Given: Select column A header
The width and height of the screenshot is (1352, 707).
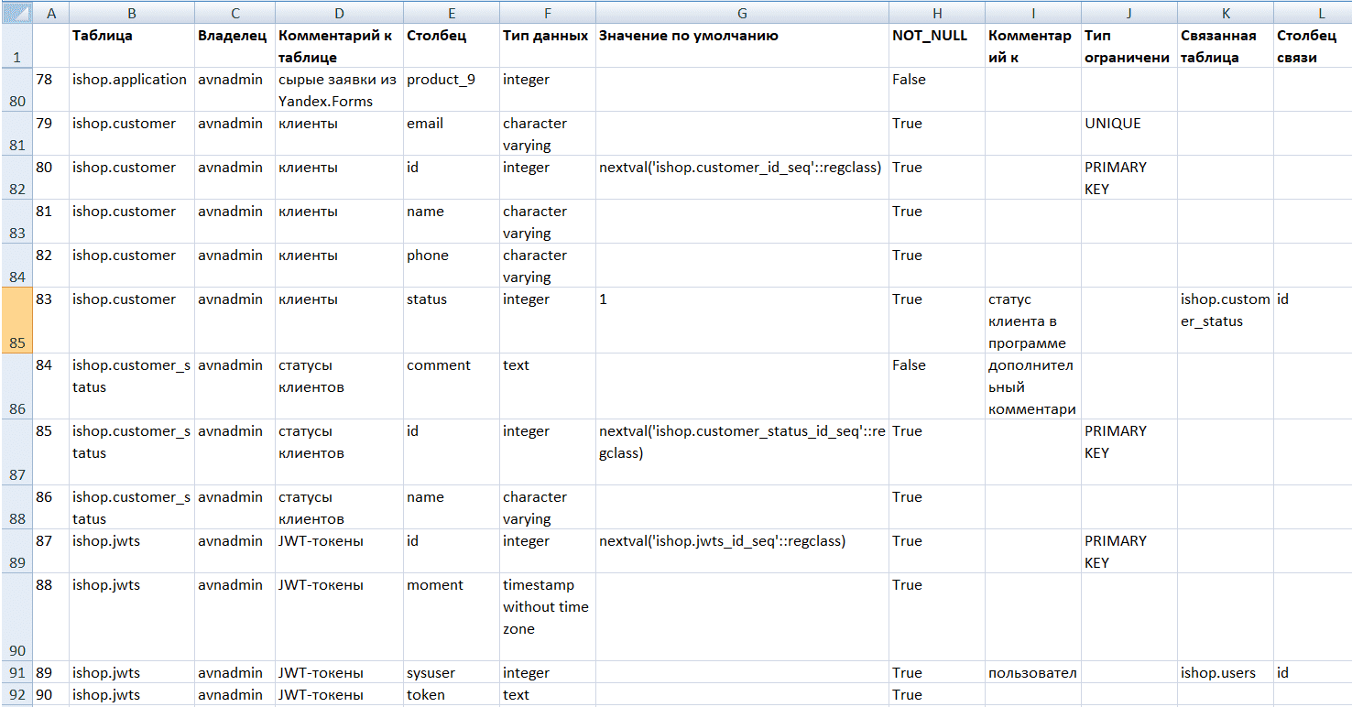Looking at the screenshot, I should tap(50, 12).
